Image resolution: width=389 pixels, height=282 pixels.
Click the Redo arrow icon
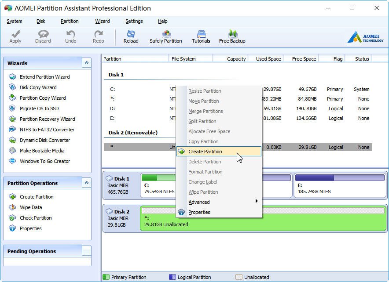point(99,34)
